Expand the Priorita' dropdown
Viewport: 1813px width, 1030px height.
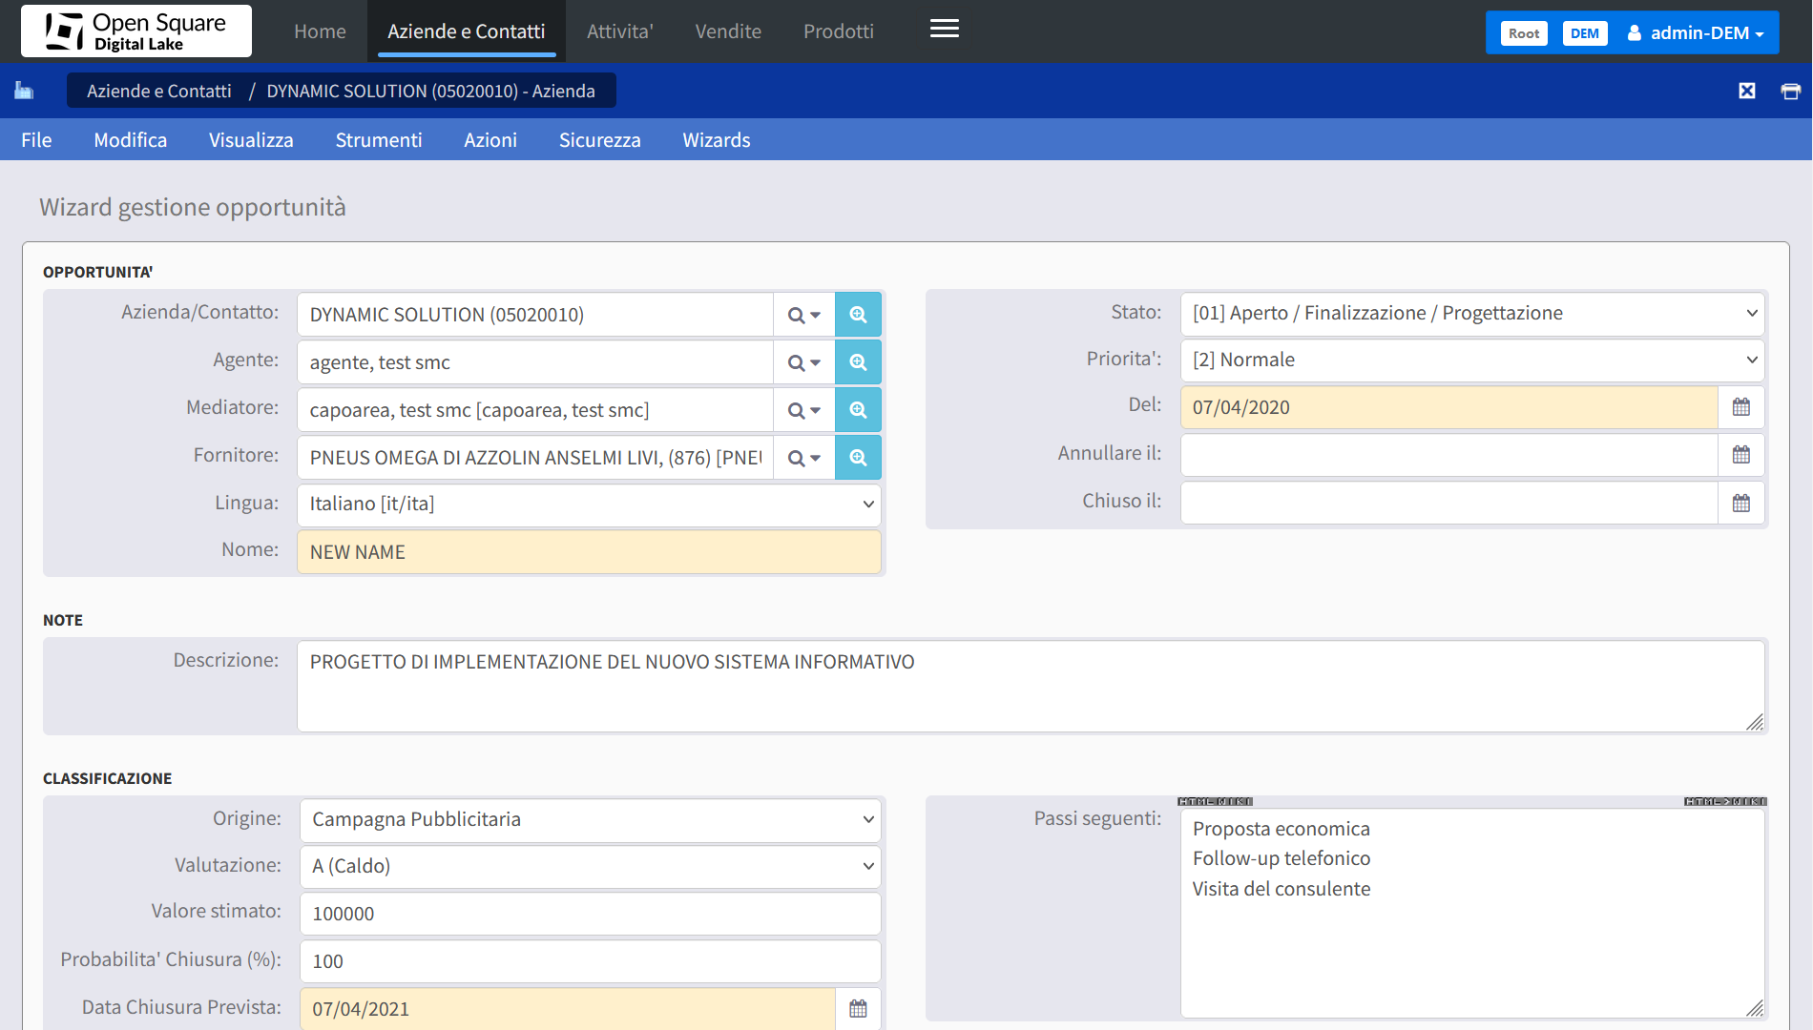tap(1472, 360)
